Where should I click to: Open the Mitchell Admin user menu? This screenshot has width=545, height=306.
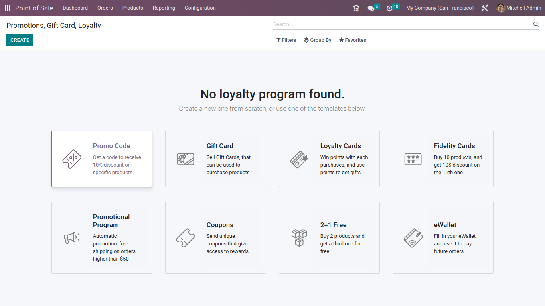click(519, 8)
